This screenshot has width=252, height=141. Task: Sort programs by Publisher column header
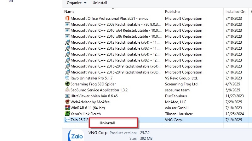point(173,12)
